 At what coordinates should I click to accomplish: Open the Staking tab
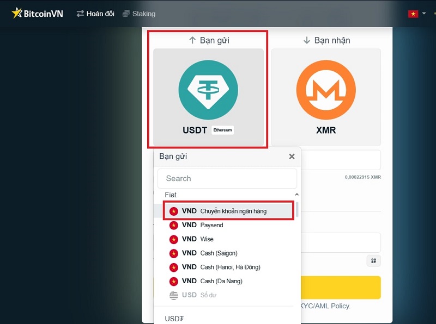pos(139,14)
